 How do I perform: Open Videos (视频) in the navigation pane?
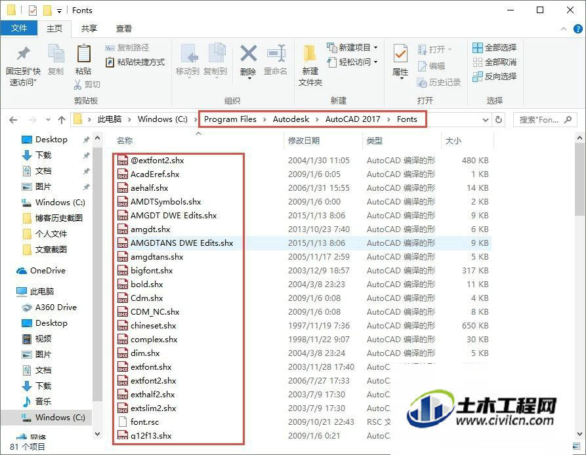(43, 338)
